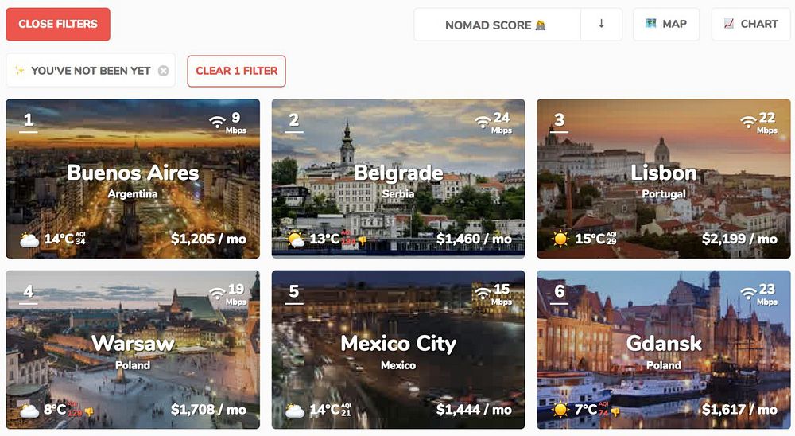
Task: Open the Nomad Score sort dropdown
Action: click(497, 25)
